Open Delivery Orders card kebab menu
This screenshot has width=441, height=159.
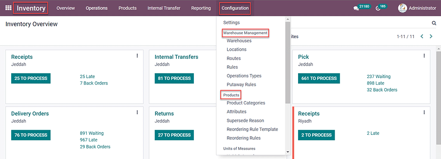pos(137,113)
